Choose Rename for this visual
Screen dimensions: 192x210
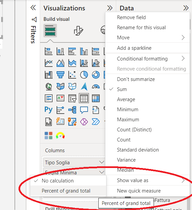coord(148,28)
